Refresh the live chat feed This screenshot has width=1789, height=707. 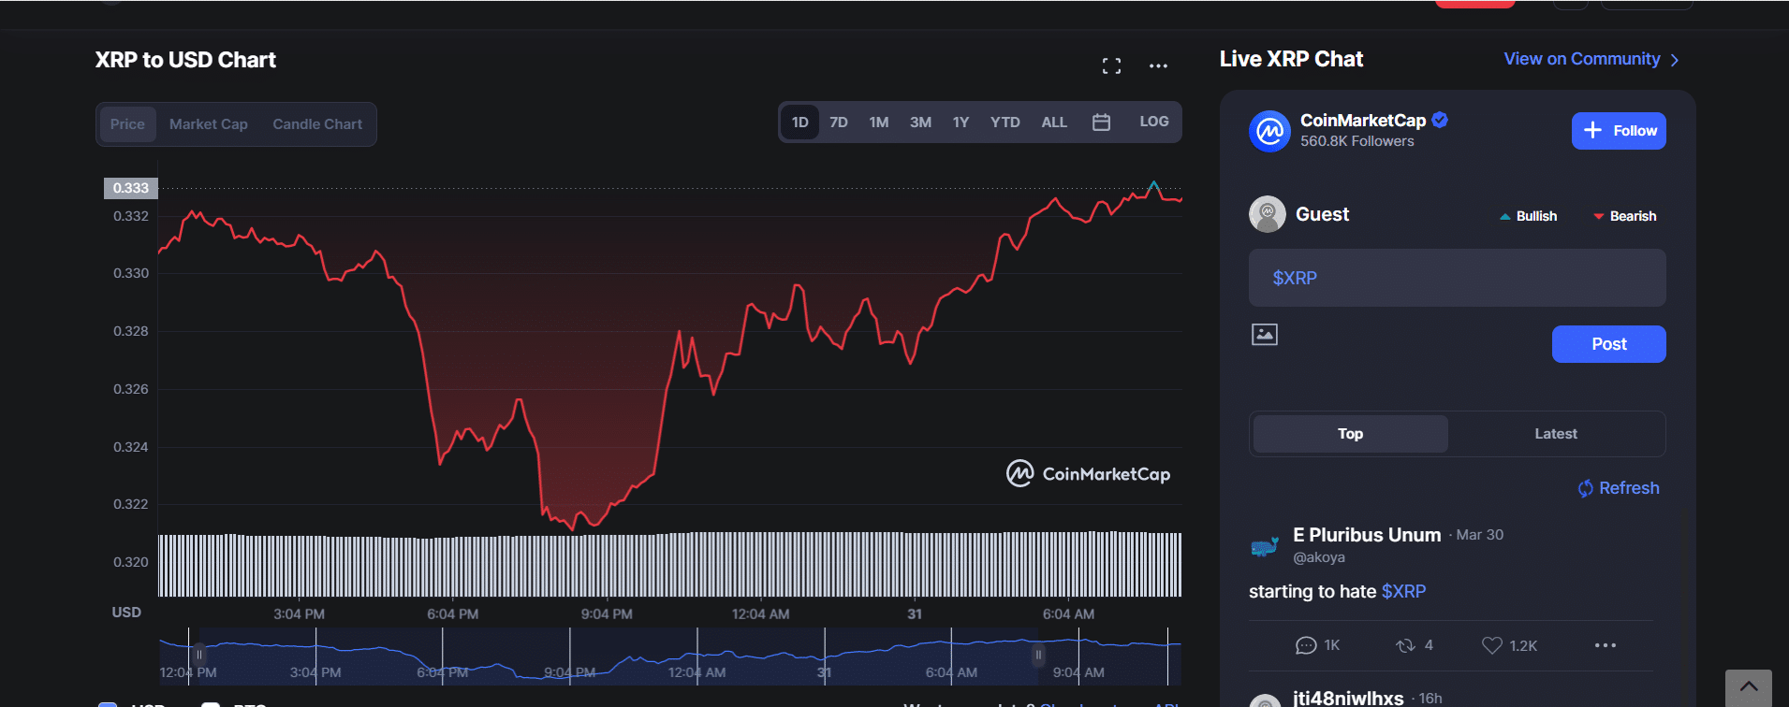pos(1619,488)
